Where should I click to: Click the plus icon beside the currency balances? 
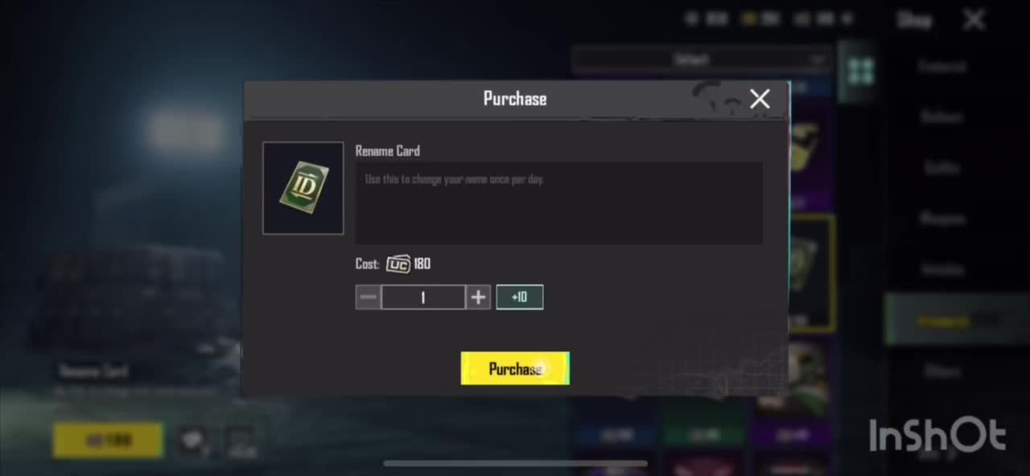845,18
